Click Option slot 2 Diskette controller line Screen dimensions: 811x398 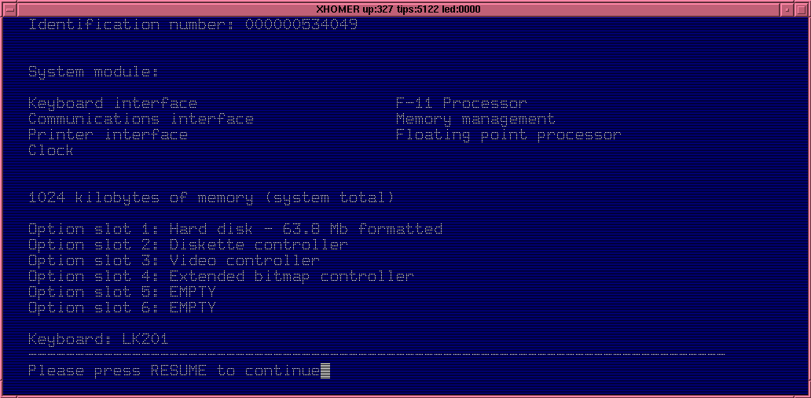[188, 245]
